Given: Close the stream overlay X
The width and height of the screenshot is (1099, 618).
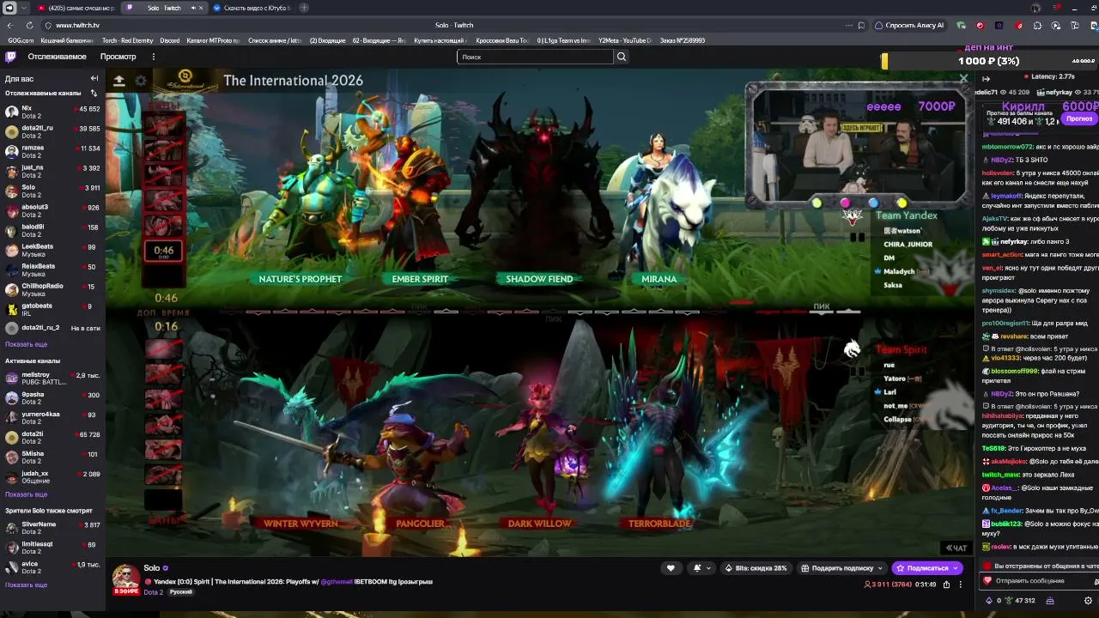Looking at the screenshot, I should [x=963, y=78].
